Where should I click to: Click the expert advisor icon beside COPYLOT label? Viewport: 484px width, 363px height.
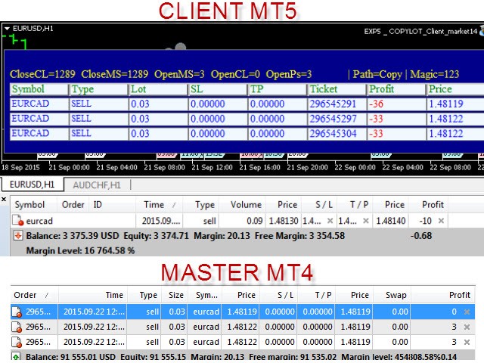(482, 31)
